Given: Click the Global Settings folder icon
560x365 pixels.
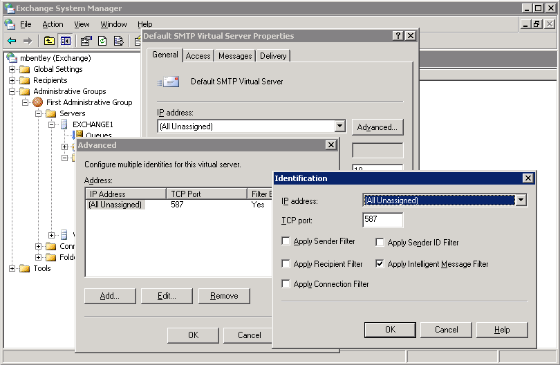Looking at the screenshot, I should [25, 69].
